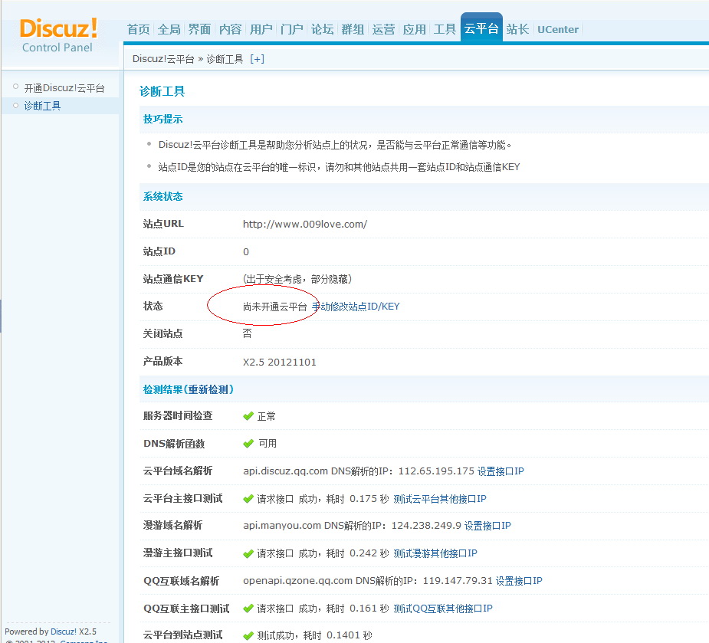Open the 站长 menu
The image size is (709, 643).
[517, 29]
